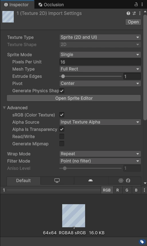Click the Pixels Per Unit label

click(27, 62)
